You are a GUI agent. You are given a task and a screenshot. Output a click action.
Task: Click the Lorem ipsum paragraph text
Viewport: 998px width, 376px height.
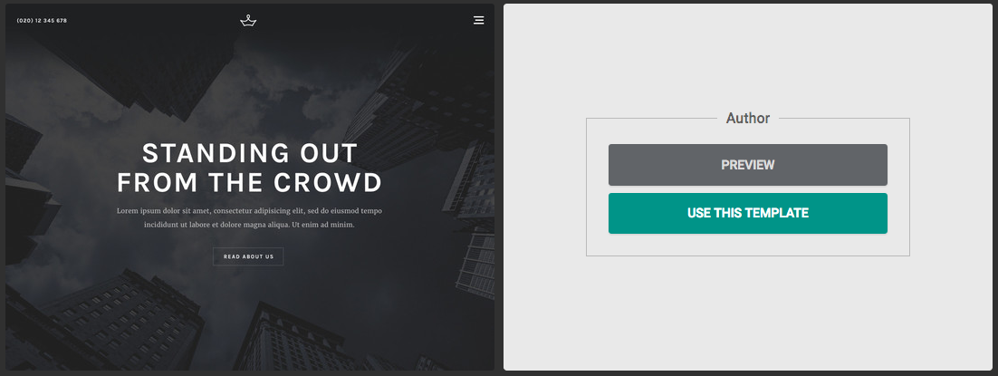tap(250, 218)
